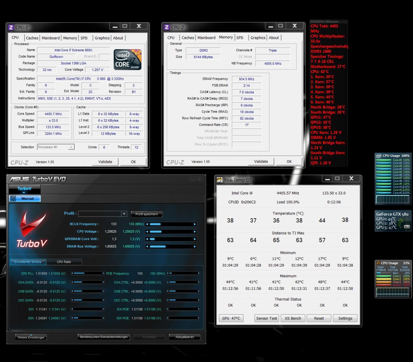Click the CPU Voltage slider bar
The image size is (413, 362).
click(171, 232)
